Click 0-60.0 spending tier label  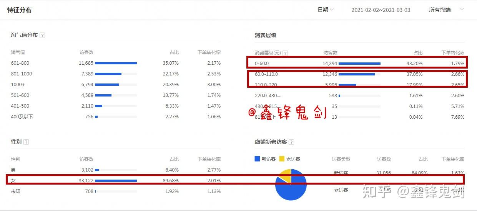(x=262, y=64)
